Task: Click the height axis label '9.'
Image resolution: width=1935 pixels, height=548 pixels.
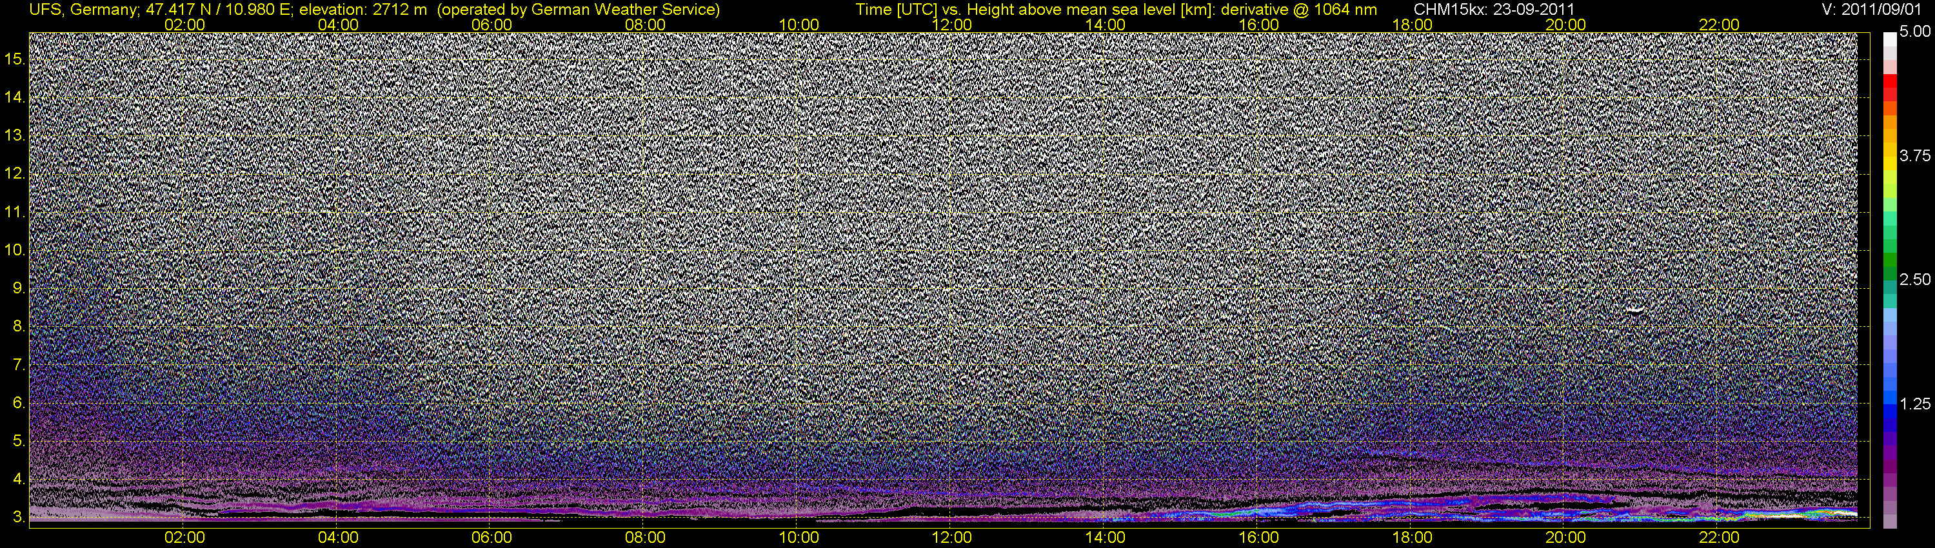Action: coord(19,288)
